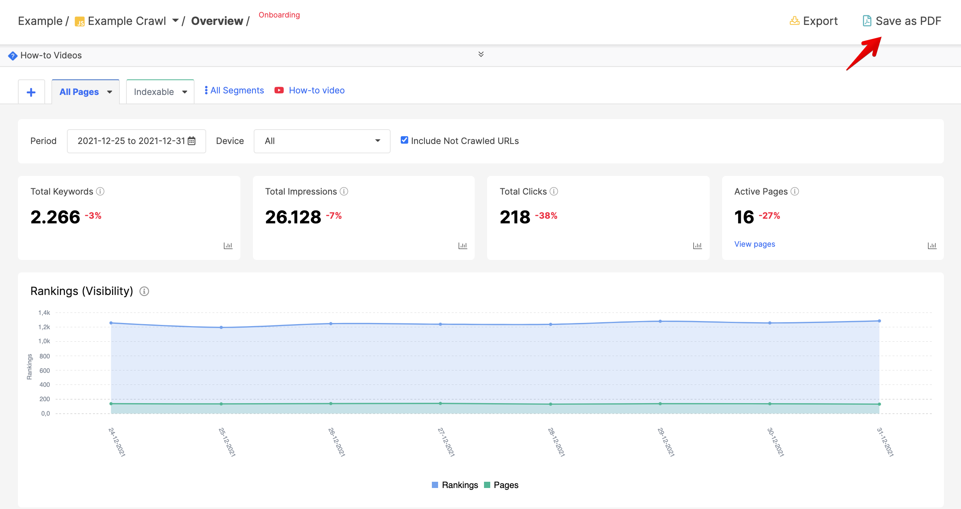Image resolution: width=961 pixels, height=509 pixels.
Task: Open the Indexable tab dropdown arrow
Action: [185, 92]
